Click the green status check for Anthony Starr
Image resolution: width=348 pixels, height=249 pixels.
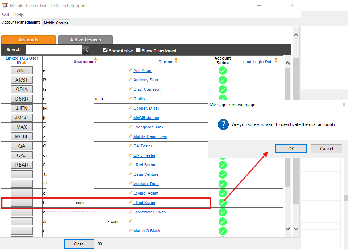click(223, 80)
